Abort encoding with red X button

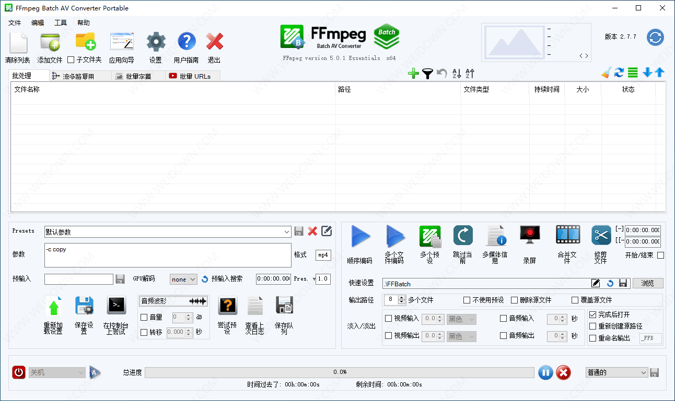point(563,372)
